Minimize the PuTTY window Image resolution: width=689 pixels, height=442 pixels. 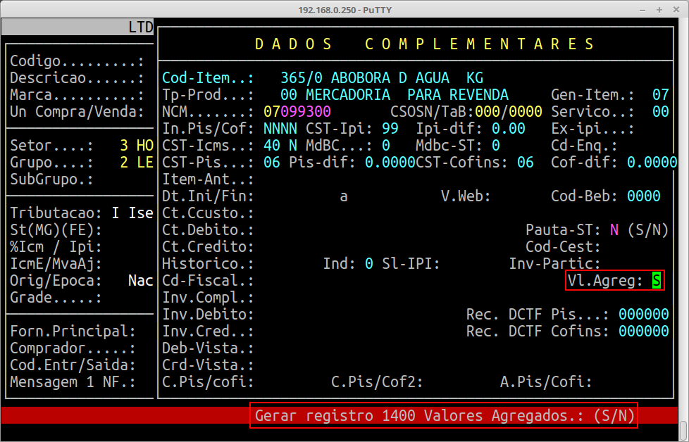click(642, 8)
